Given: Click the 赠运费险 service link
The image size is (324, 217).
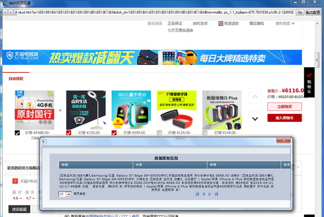Looking at the screenshot, I should click(256, 23).
